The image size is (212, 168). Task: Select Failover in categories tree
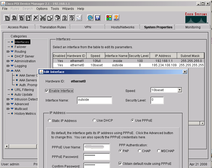point(20,47)
